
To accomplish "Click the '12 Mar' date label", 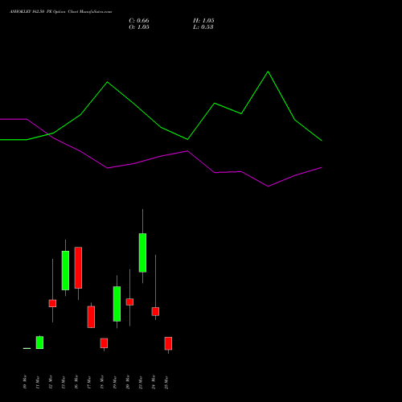I will click(51, 382).
